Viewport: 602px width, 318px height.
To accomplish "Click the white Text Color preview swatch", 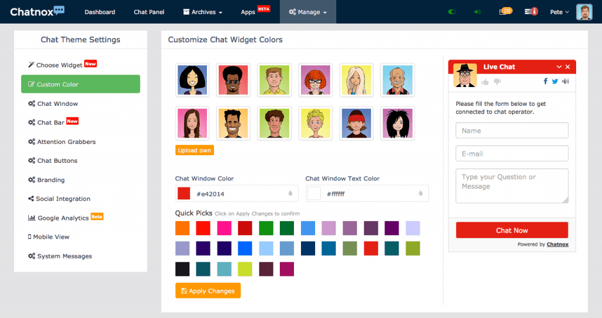I will pos(314,193).
